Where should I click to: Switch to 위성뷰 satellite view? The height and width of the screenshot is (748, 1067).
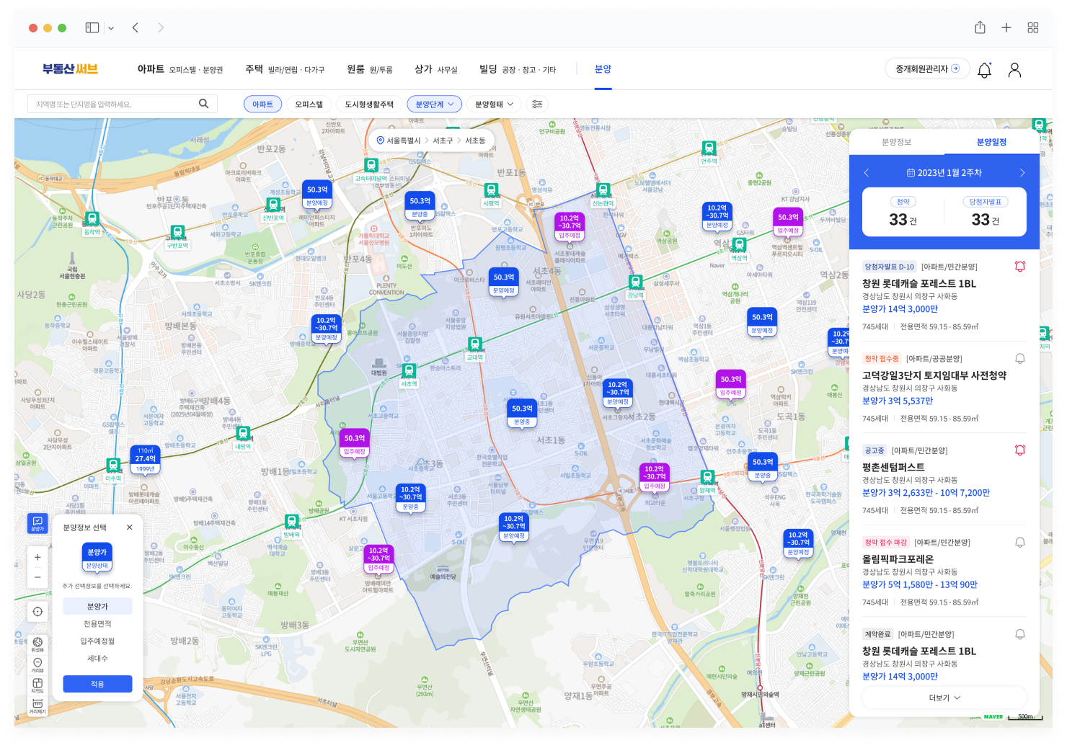(37, 644)
